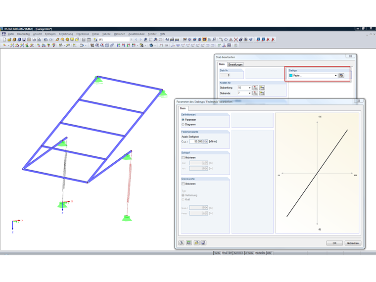The image size is (376, 282).
Task: Click the Open folder icon in toolbar
Action: tap(9, 40)
